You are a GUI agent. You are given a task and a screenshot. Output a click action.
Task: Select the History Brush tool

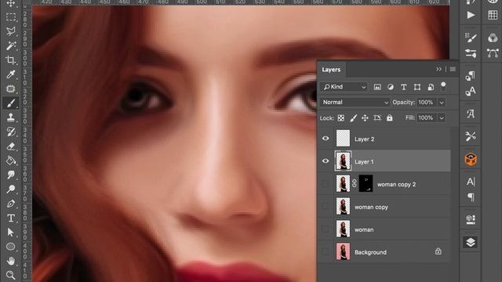click(11, 132)
